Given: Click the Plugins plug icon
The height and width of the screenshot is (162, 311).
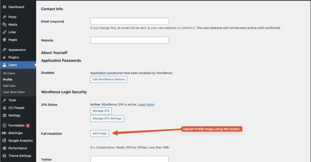Looking at the screenshot, I should pos(4,57).
